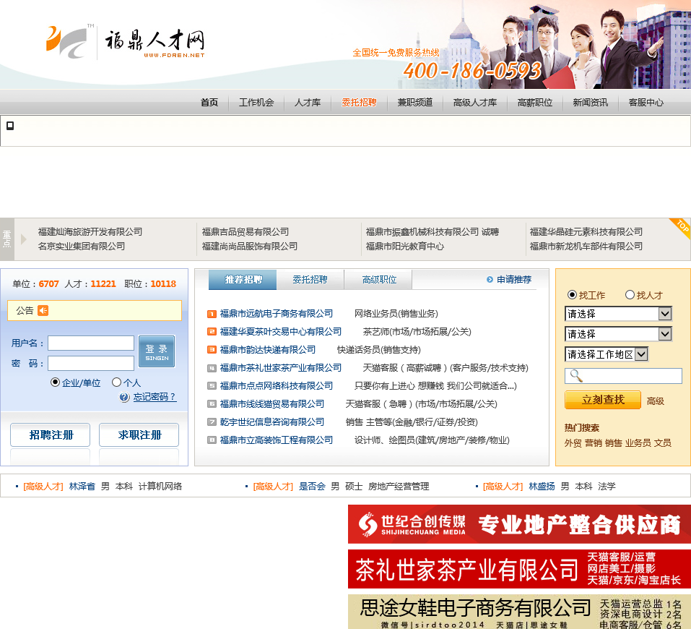691x629 pixels.
Task: Open job 网络业务员(销售业务)
Action: tap(396, 314)
